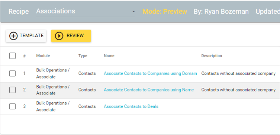
Task: Sort by the Description column header
Action: point(212,56)
